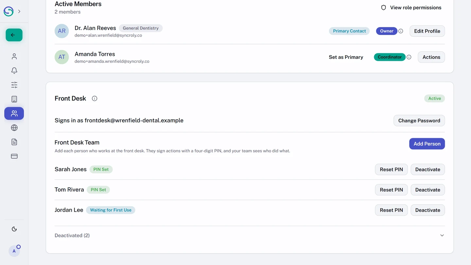Open Actions menu for Amanda Torres
This screenshot has width=471, height=265.
pyautogui.click(x=431, y=57)
